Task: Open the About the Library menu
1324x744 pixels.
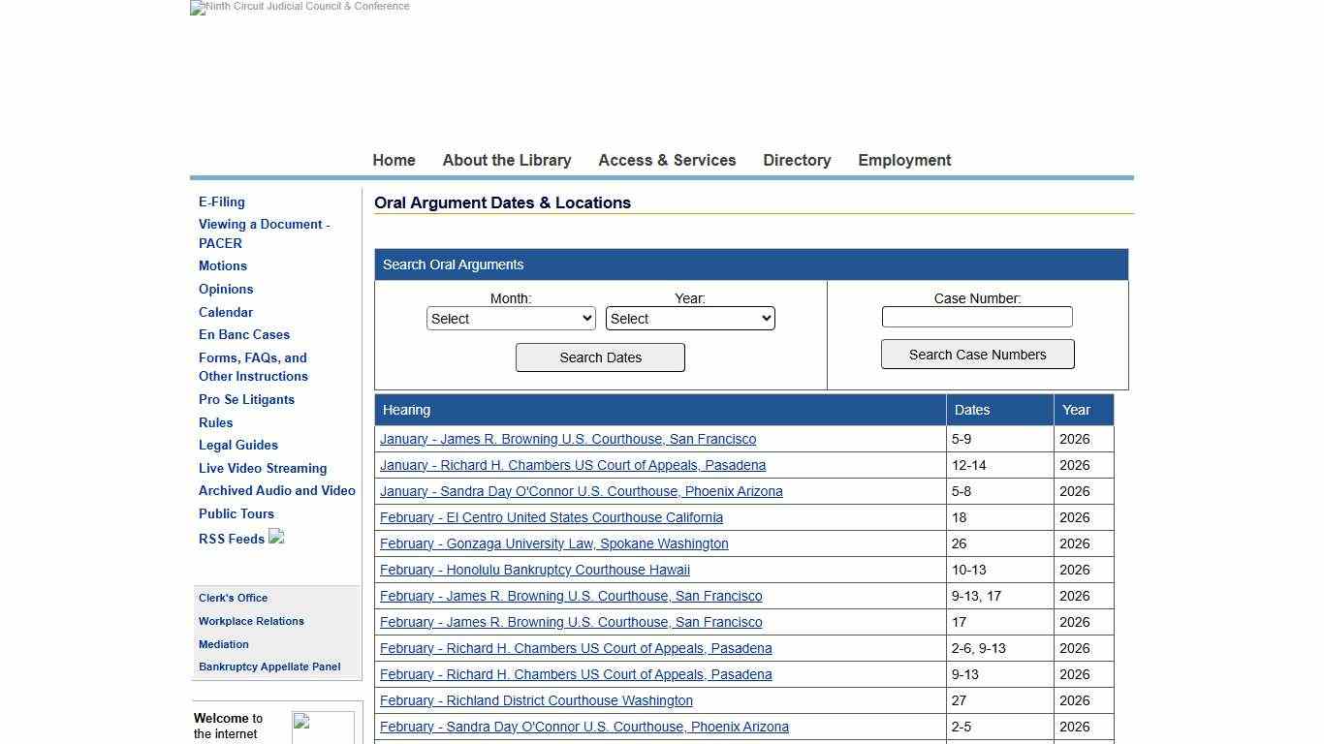Action: (x=506, y=160)
